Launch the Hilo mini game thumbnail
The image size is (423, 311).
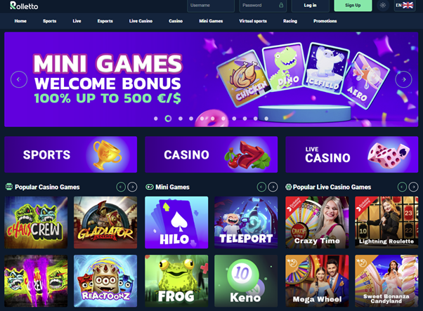(x=176, y=223)
